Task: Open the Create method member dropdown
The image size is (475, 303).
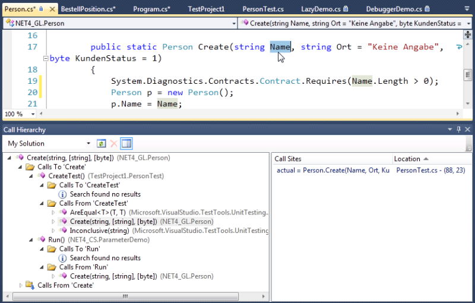Action: (x=467, y=23)
